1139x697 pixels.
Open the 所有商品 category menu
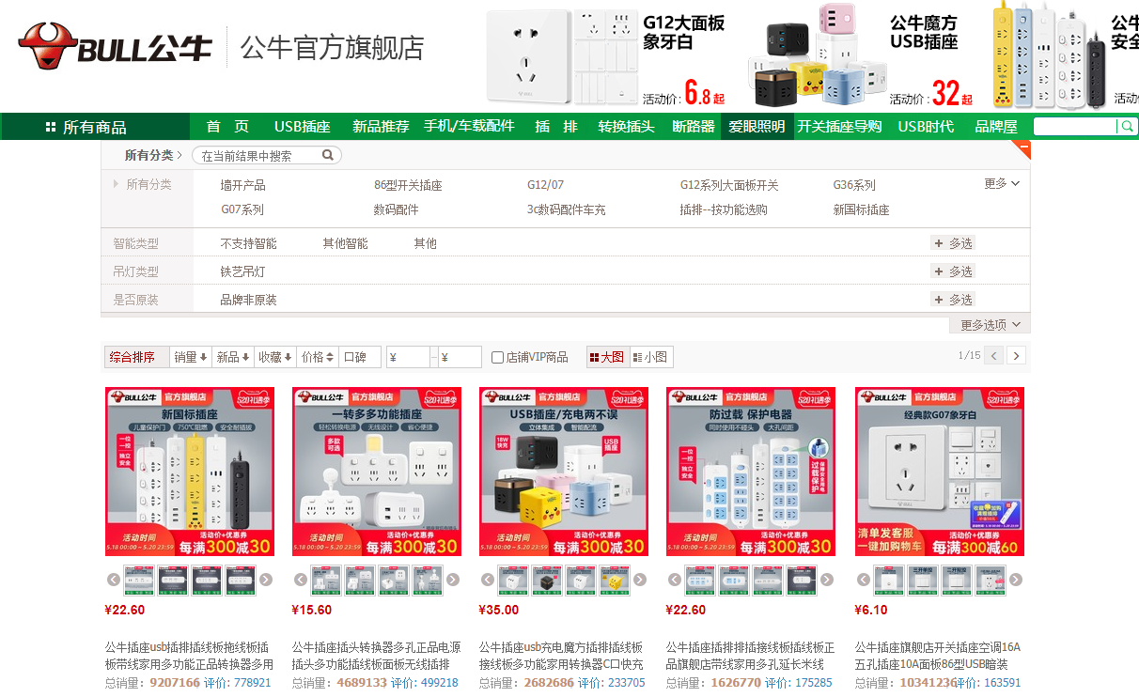tap(86, 127)
